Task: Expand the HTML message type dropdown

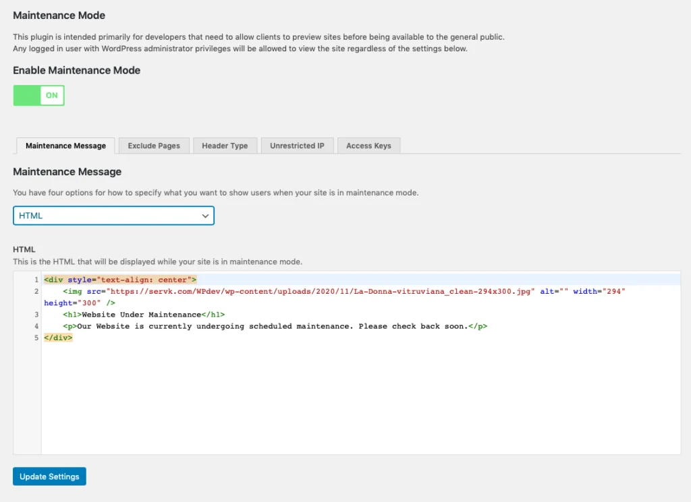Action: [113, 216]
